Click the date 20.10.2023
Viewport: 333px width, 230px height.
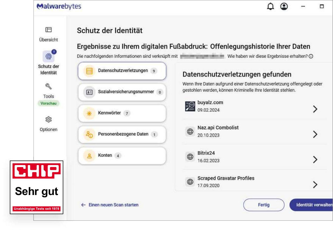(208, 135)
